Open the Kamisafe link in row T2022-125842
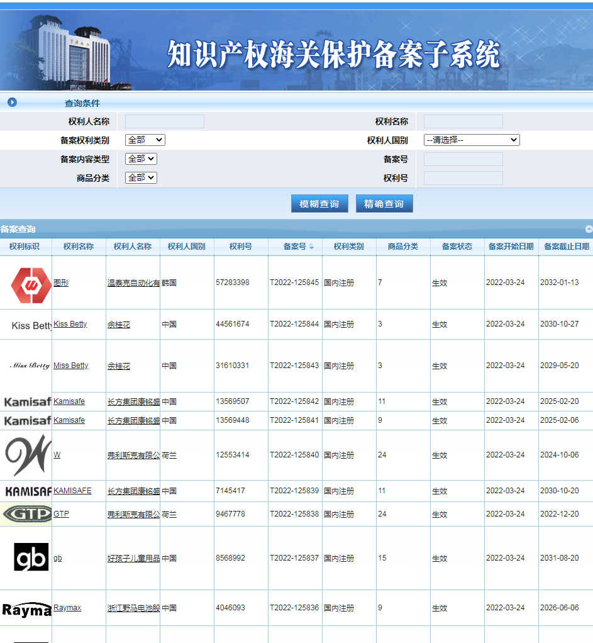Screen dimensions: 593x643 pos(69,401)
